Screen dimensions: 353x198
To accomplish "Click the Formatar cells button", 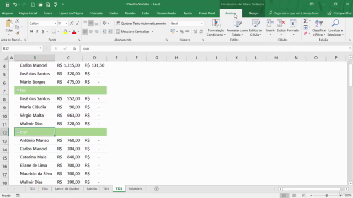I will 293,28.
